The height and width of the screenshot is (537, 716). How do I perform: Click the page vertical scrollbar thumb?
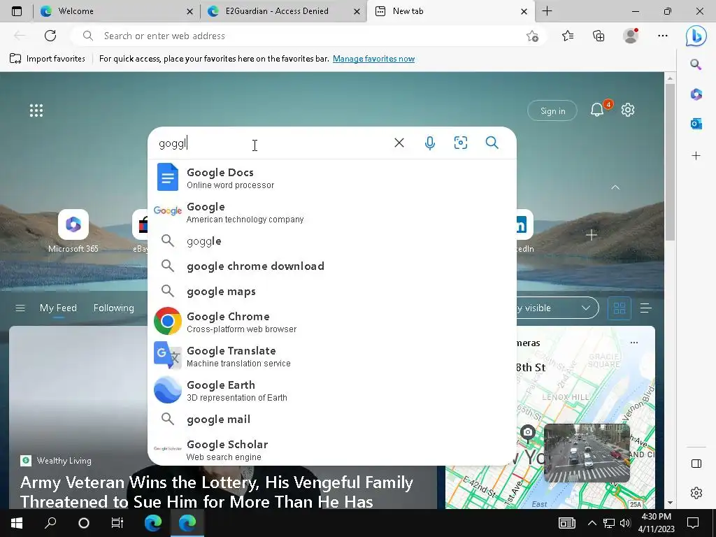point(670,162)
